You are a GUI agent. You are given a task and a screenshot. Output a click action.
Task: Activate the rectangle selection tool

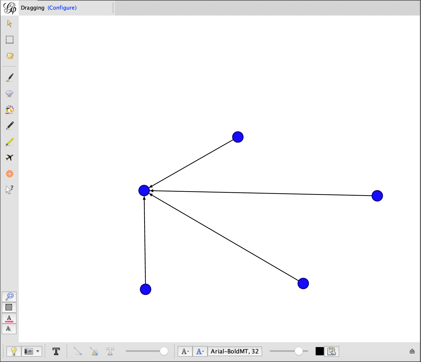pos(10,40)
